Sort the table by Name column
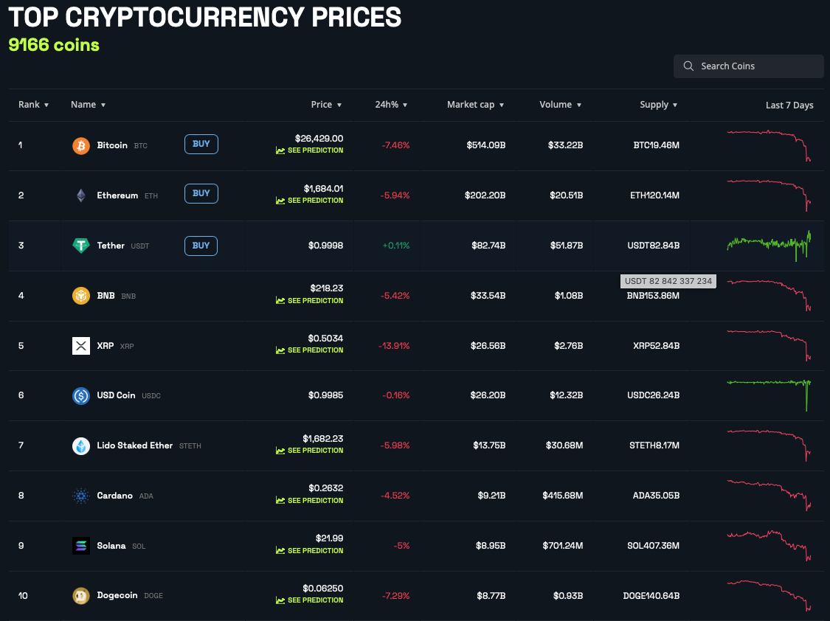 tap(89, 105)
